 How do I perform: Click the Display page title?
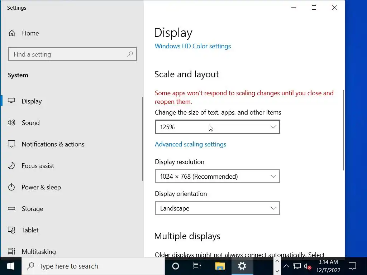(173, 33)
